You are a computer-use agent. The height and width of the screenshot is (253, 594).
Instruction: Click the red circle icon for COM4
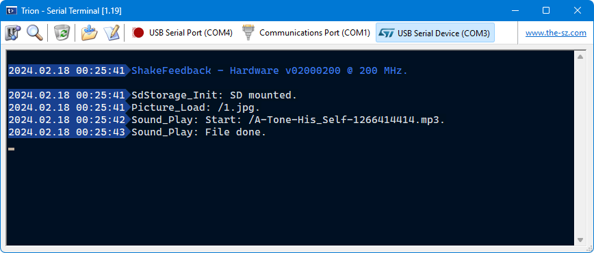[138, 33]
